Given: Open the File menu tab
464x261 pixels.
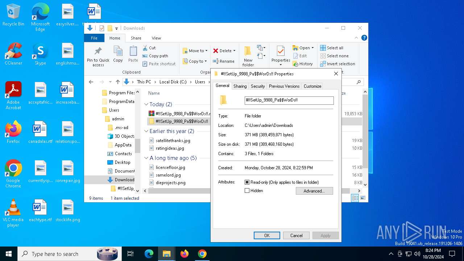Looking at the screenshot, I should (94, 38).
